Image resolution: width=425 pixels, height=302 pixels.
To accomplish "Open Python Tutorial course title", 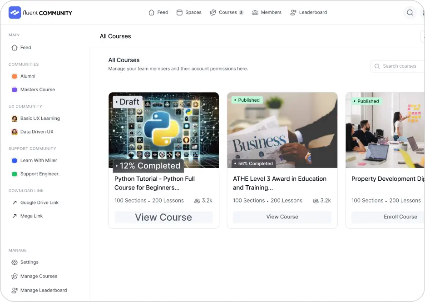I will [154, 183].
